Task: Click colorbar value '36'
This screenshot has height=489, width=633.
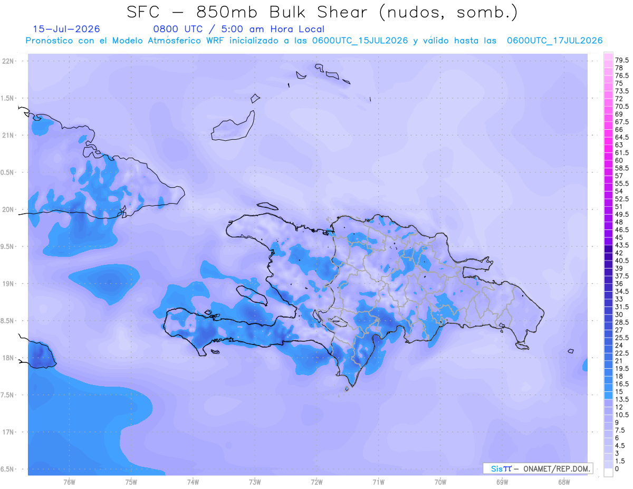Action: (x=619, y=284)
